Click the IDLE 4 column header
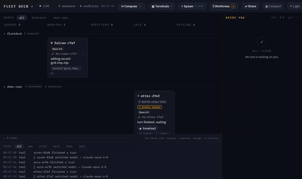Image resolution: width=302 pixels, height=179 pixels. coord(140,25)
